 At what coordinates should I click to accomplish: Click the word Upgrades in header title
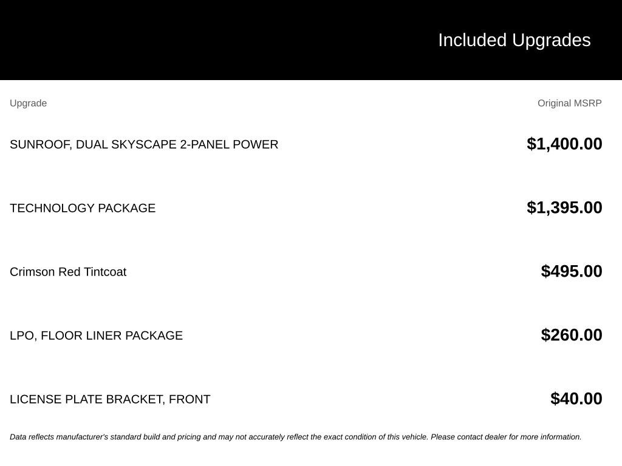pos(551,41)
